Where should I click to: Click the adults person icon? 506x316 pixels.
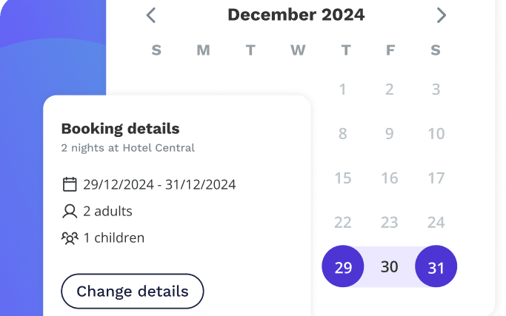(70, 212)
